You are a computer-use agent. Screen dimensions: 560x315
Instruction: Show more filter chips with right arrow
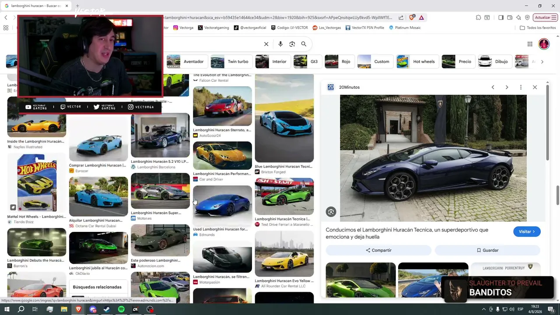(x=542, y=62)
